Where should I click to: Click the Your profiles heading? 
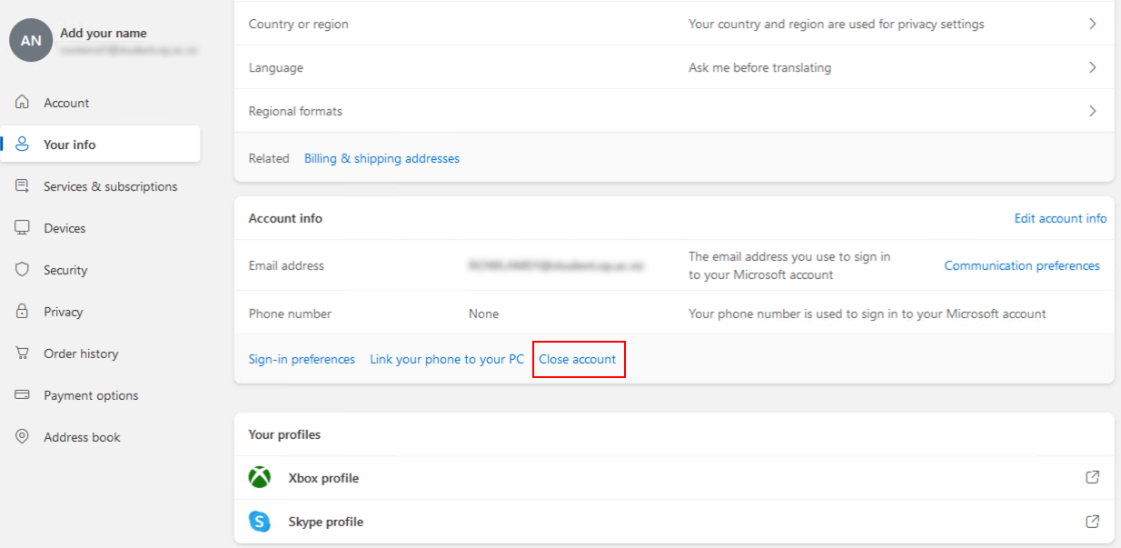pyautogui.click(x=284, y=434)
